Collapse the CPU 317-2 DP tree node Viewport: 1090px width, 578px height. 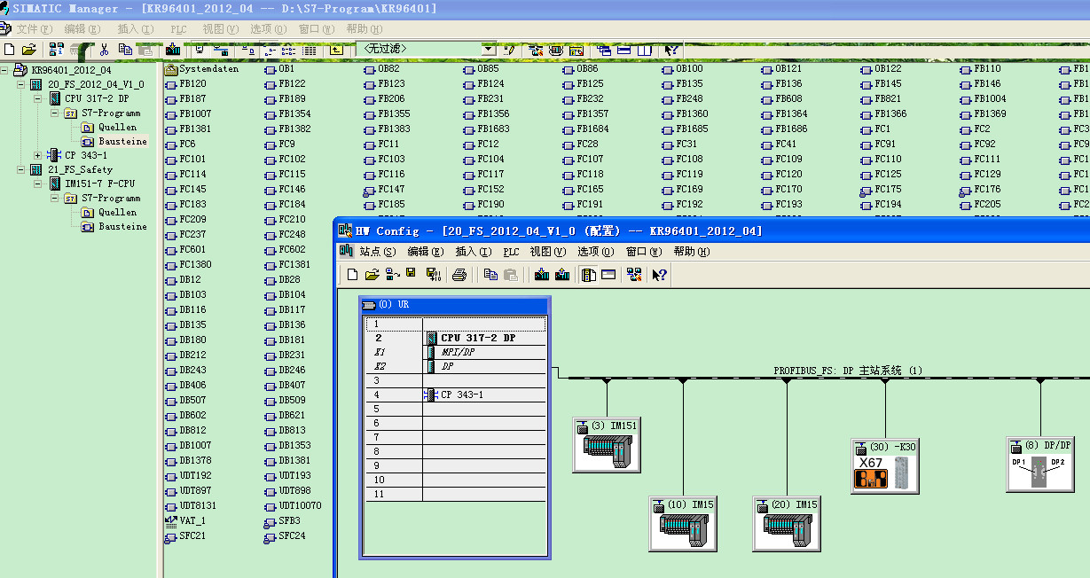(38, 98)
